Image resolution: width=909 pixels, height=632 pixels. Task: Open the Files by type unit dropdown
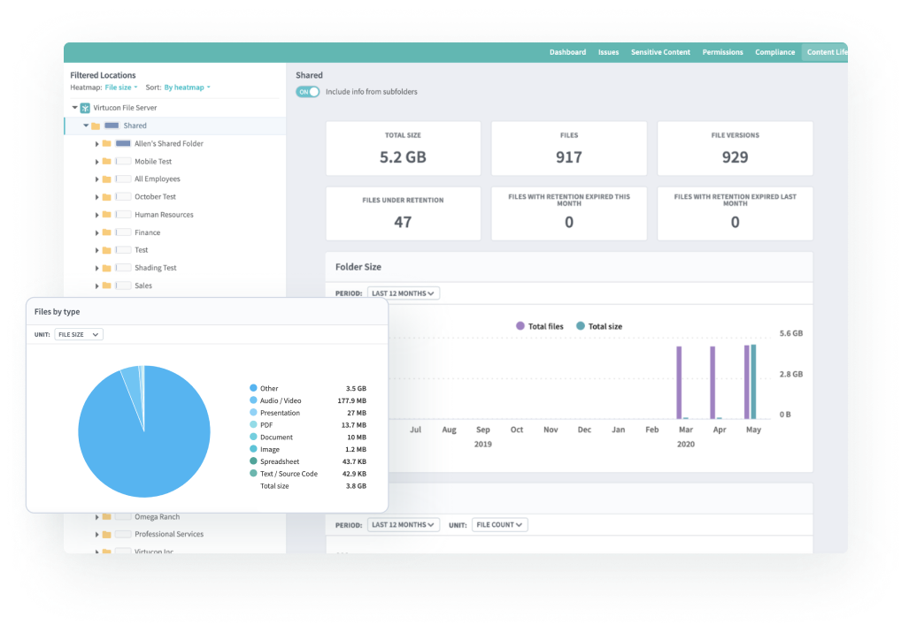(78, 335)
